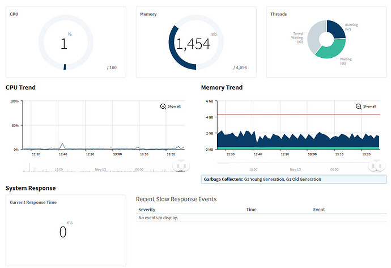
Task: Select the Running threads pie slice
Action: (x=337, y=29)
